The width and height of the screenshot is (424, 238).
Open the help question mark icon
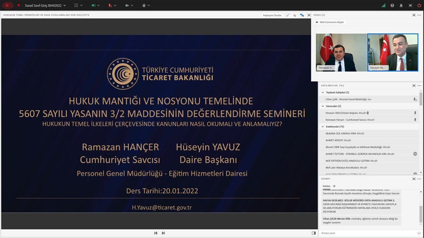click(x=392, y=5)
